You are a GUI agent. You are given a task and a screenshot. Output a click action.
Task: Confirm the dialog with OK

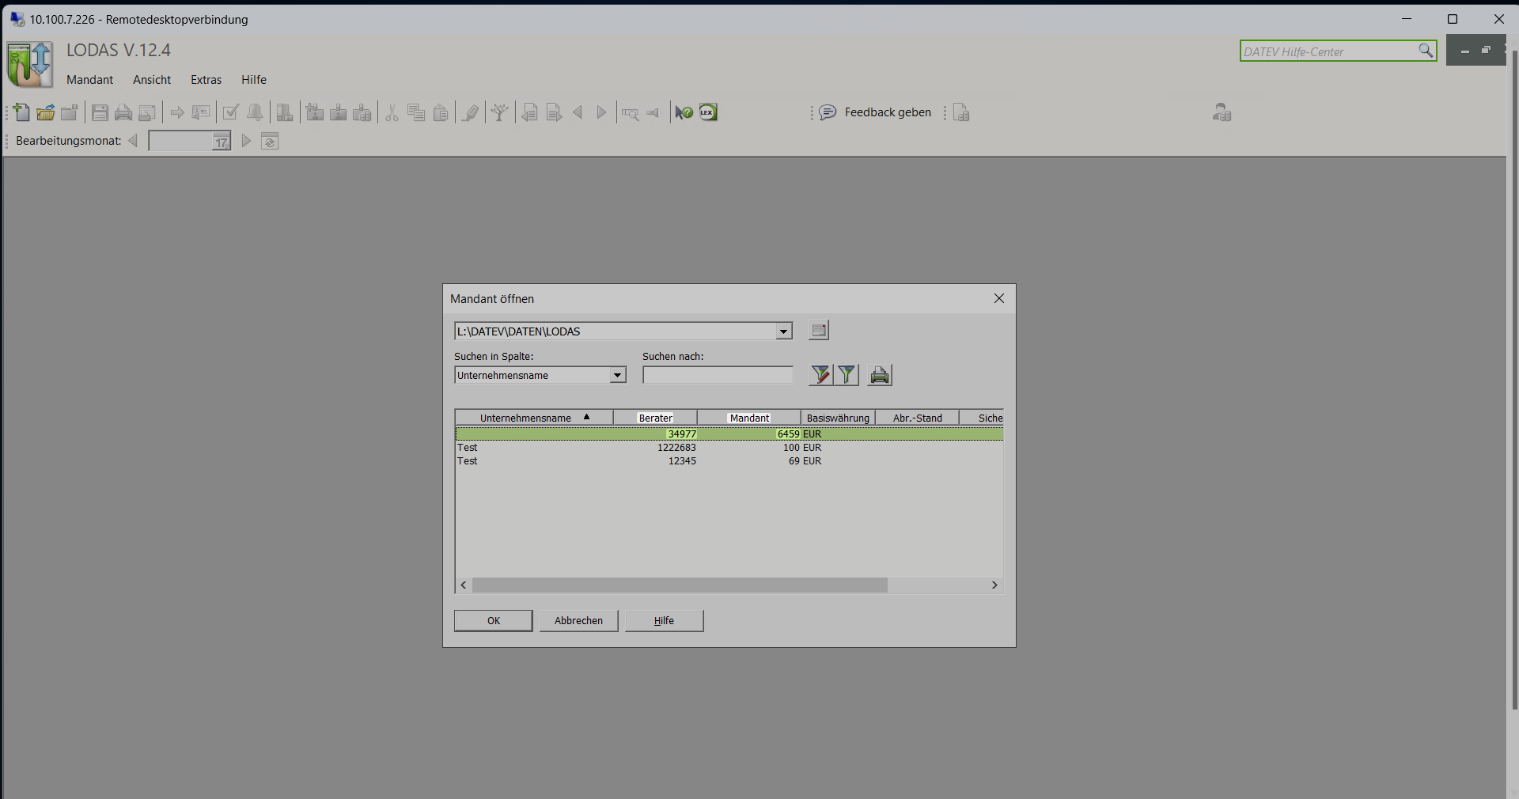493,621
